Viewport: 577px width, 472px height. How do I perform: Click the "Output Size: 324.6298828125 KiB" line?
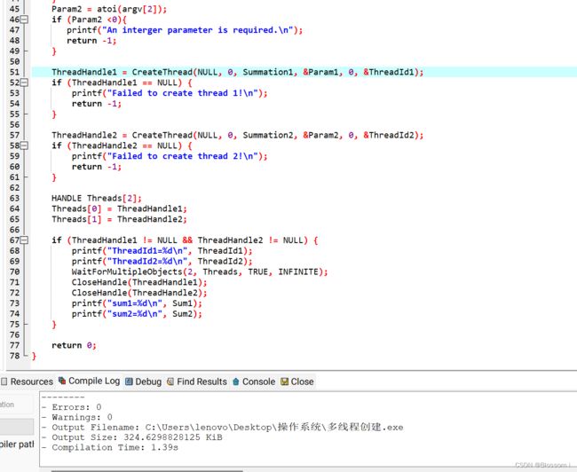click(x=131, y=437)
